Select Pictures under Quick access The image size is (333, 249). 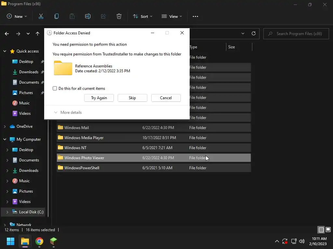pyautogui.click(x=26, y=92)
